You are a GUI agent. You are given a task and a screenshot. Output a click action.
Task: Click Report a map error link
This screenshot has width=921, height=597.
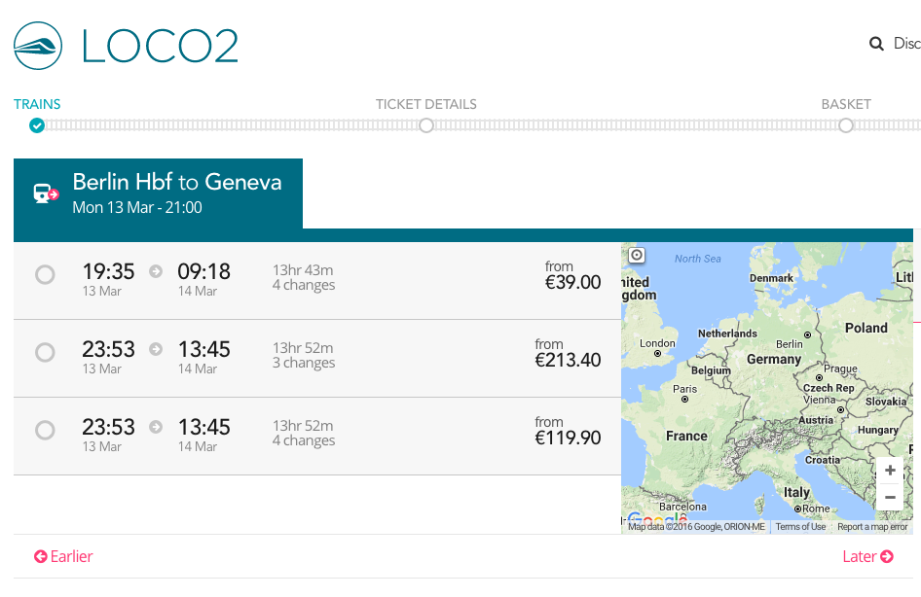click(872, 527)
